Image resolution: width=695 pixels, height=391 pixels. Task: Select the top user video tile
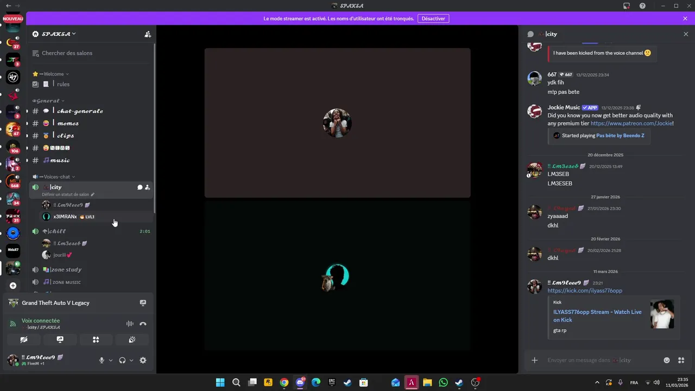337,123
